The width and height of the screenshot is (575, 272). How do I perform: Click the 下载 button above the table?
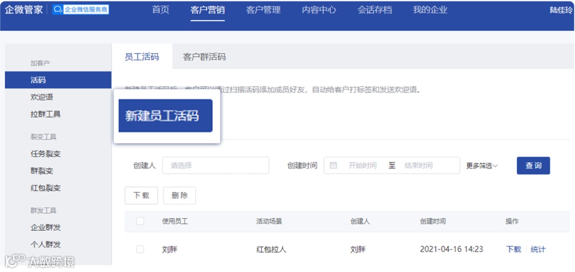coord(141,195)
